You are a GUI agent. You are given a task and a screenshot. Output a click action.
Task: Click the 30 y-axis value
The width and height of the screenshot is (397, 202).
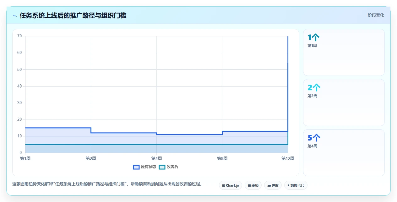[x=19, y=103]
